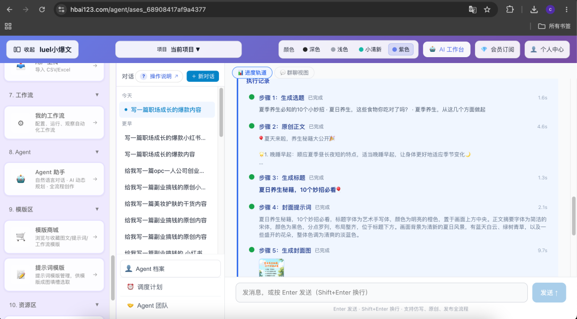Viewport: 577px width, 319px height.
Task: Open the apps grid in the bookmarks bar
Action: (x=8, y=26)
